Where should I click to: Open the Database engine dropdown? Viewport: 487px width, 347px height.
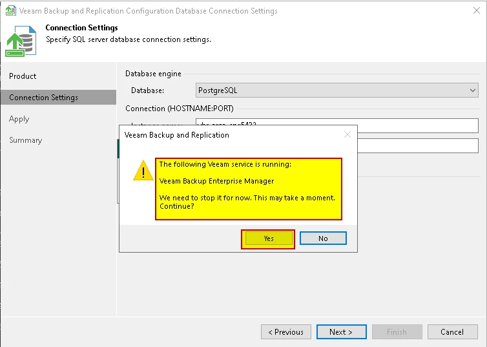tap(337, 90)
